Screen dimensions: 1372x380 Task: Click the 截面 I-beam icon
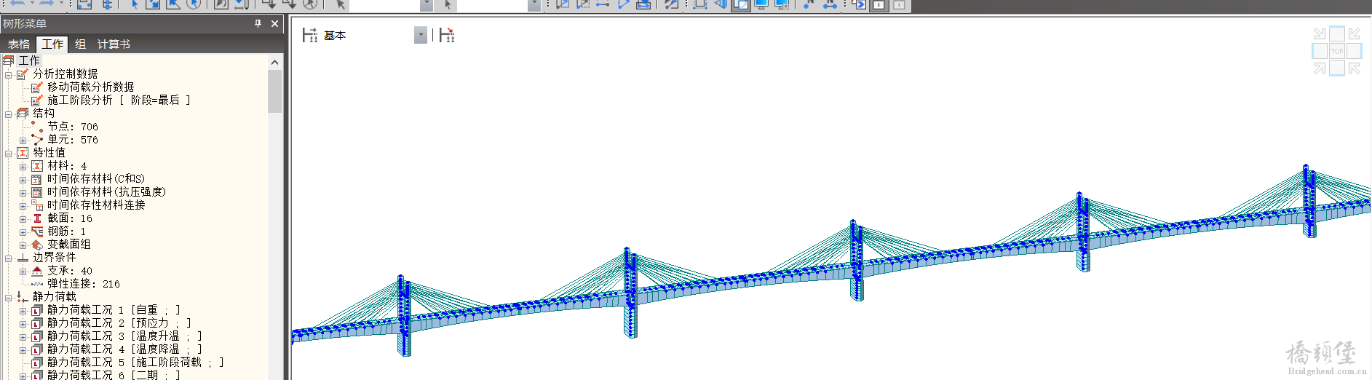pyautogui.click(x=37, y=218)
